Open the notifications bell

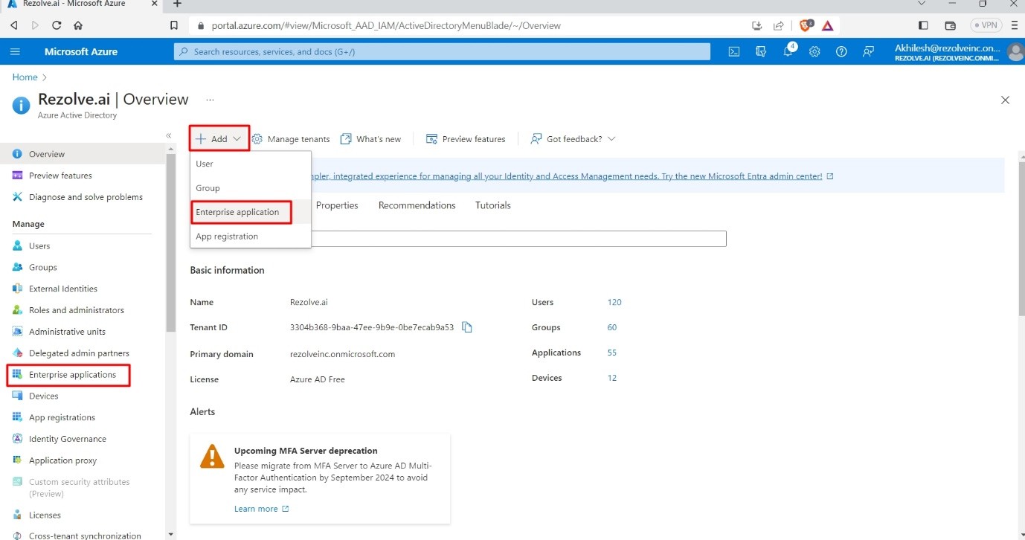click(x=788, y=51)
